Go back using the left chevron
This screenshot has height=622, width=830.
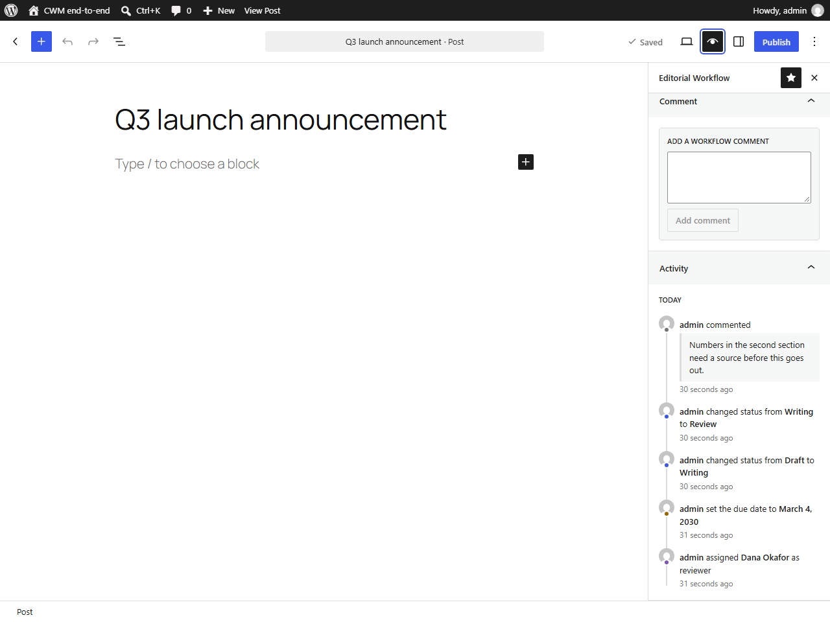tap(16, 41)
